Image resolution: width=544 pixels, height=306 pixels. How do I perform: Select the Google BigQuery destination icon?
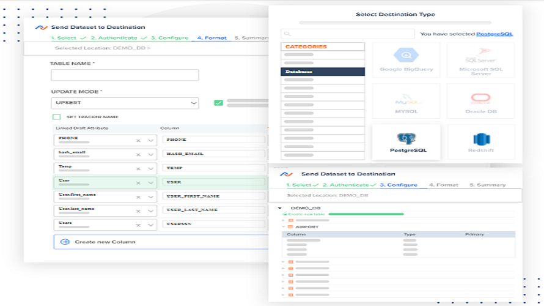406,55
